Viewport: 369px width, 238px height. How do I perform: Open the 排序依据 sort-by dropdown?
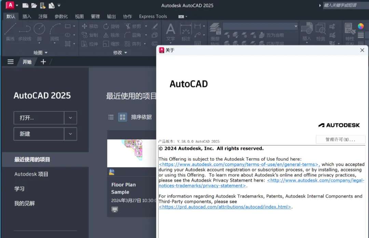141,117
